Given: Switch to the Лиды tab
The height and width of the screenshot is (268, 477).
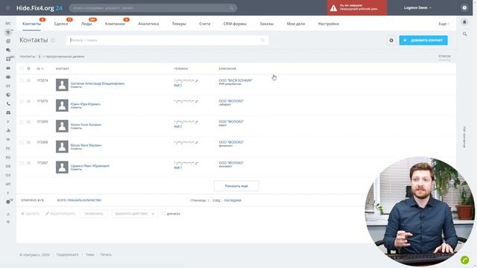Looking at the screenshot, I should (86, 24).
